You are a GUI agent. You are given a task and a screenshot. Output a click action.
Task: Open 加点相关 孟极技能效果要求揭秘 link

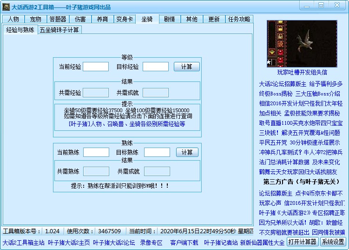pos(300,113)
